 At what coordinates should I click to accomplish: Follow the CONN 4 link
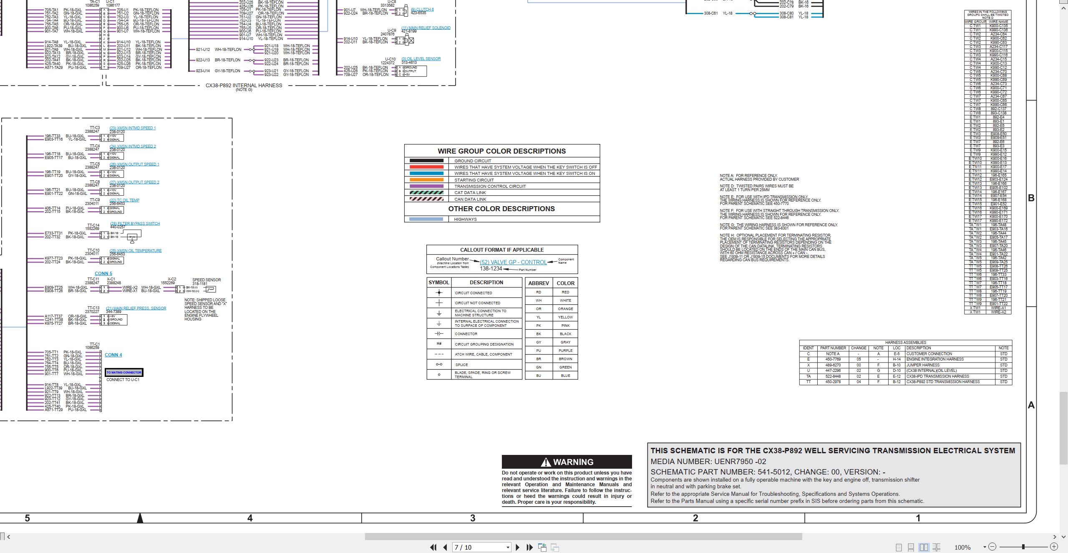click(x=113, y=355)
